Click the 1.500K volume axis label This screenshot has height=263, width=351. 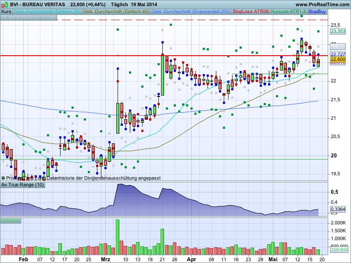(338, 231)
